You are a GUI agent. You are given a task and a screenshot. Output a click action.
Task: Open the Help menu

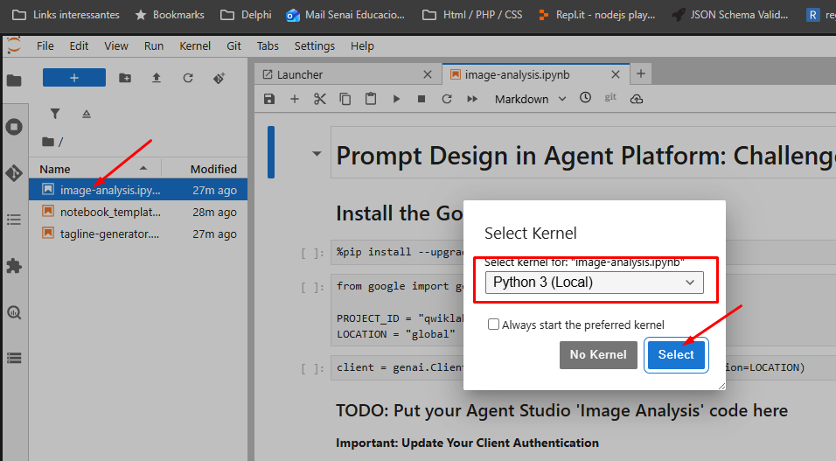tap(362, 45)
